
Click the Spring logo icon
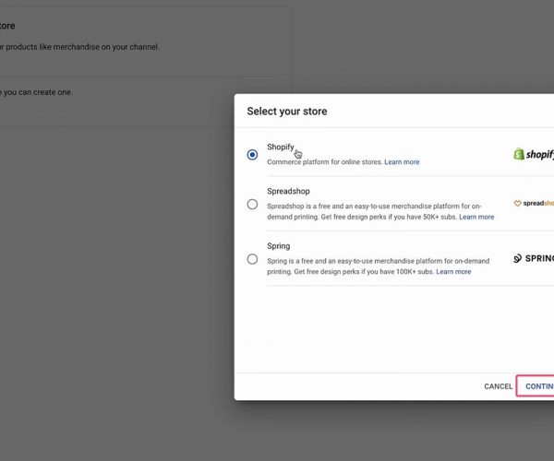tap(517, 258)
